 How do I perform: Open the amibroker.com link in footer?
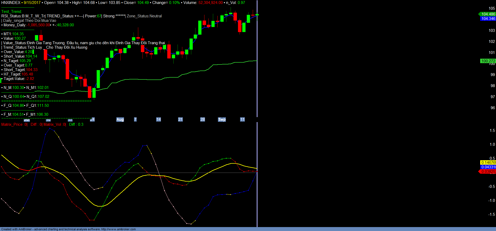(118, 229)
